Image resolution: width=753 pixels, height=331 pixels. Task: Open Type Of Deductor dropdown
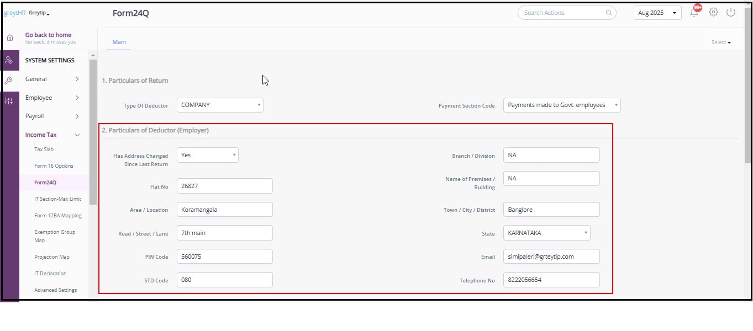click(220, 105)
